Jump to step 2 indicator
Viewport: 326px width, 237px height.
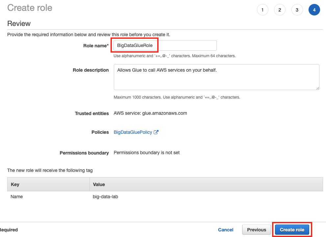[280, 10]
